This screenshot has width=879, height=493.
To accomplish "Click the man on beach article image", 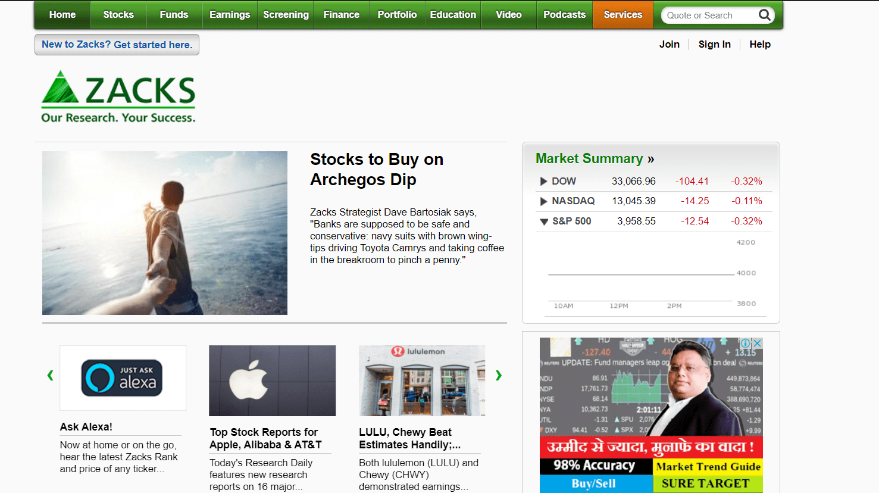I will [165, 233].
